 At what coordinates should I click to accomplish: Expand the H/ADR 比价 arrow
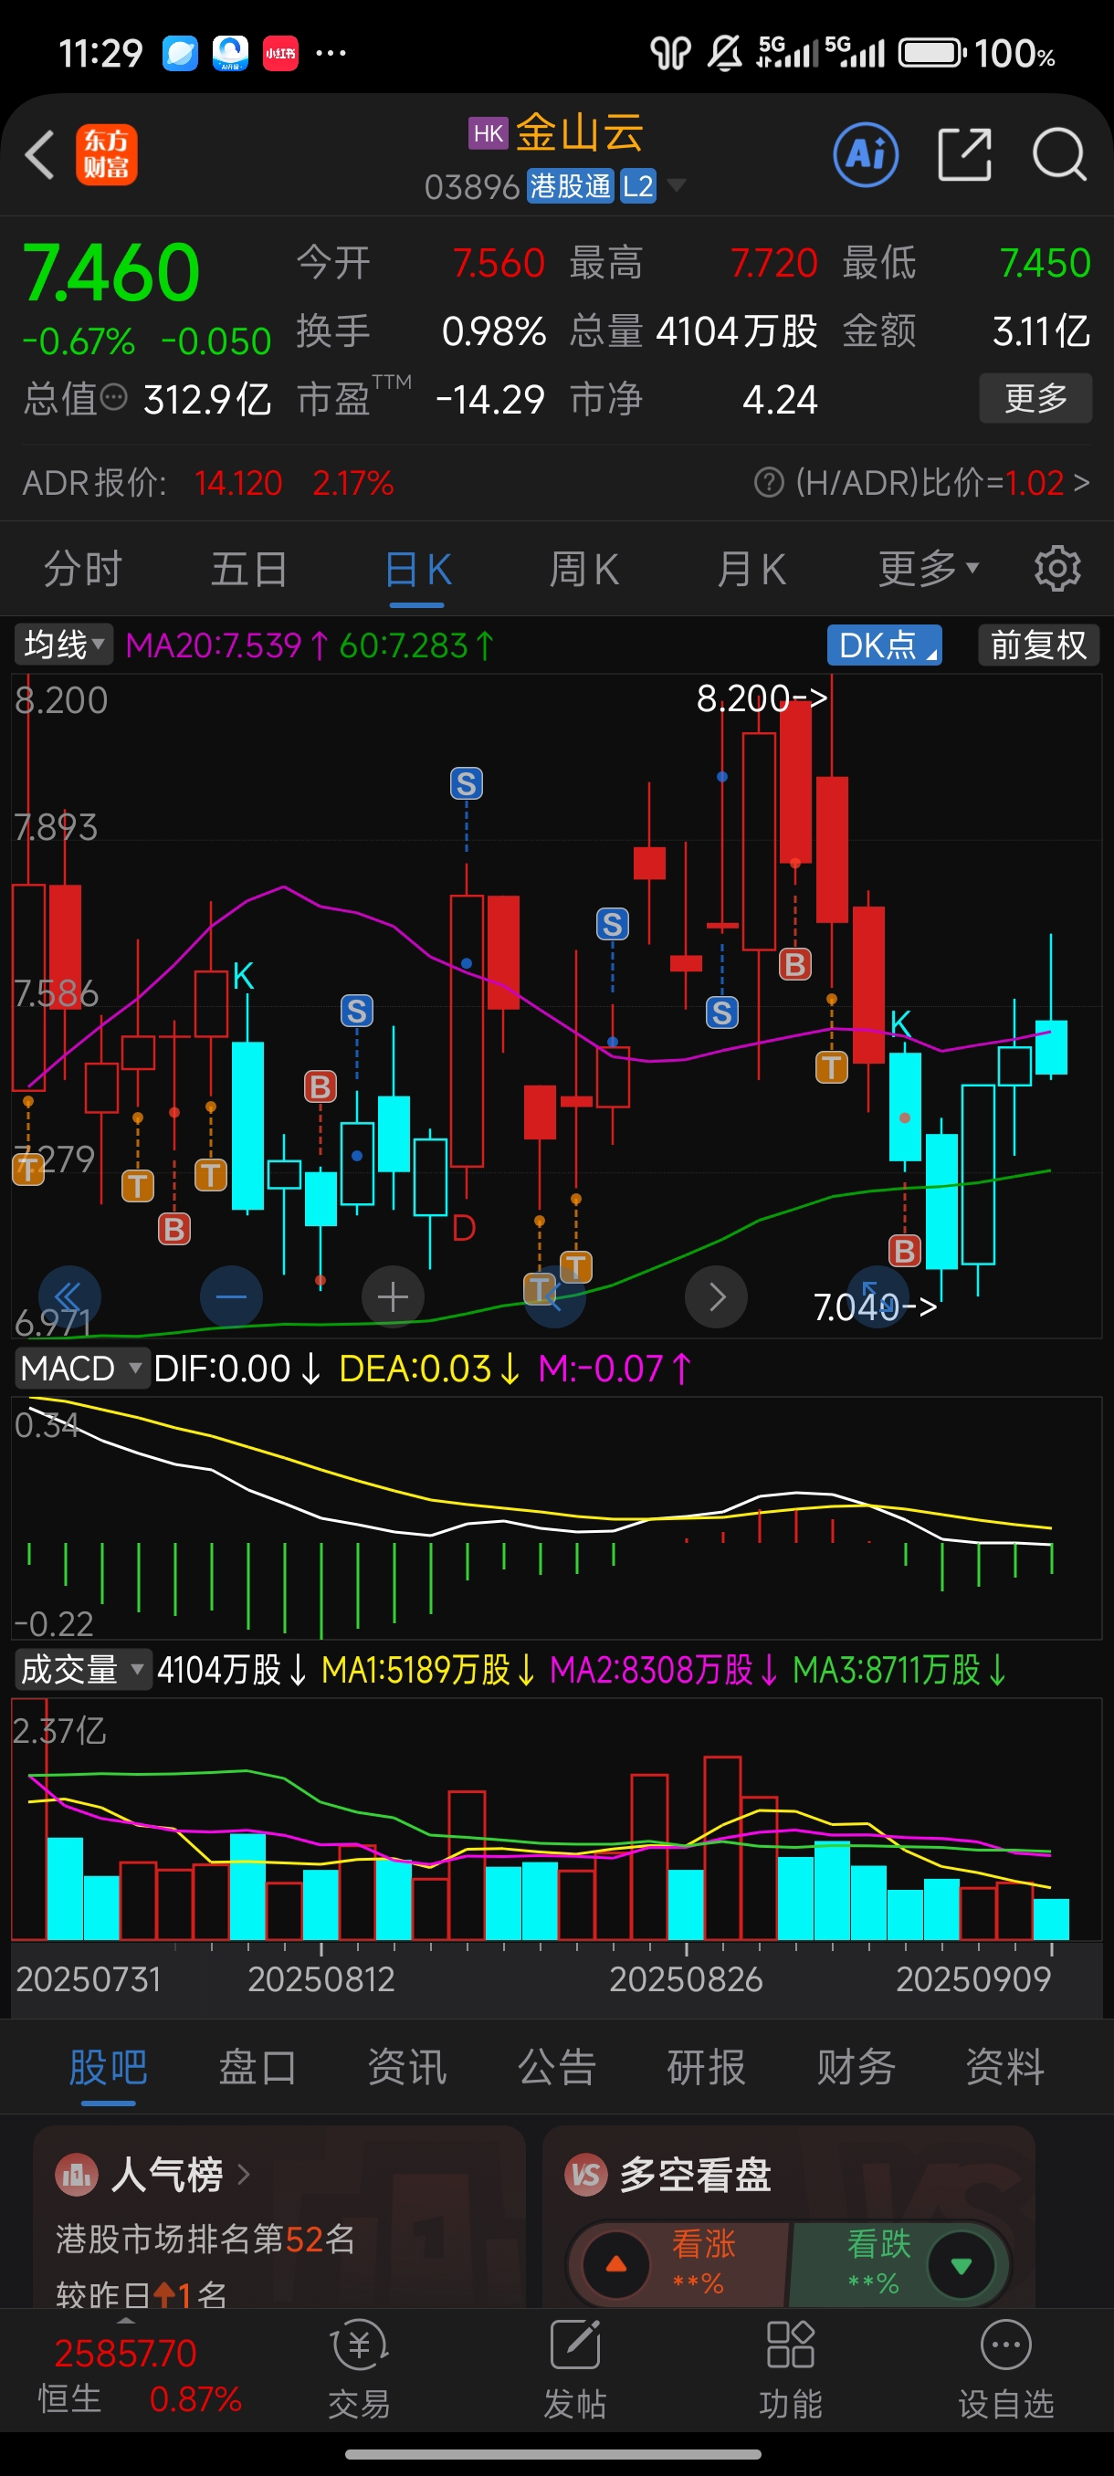[1081, 481]
